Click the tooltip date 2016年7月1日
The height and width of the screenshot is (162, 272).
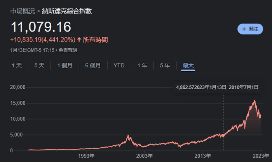point(243,87)
